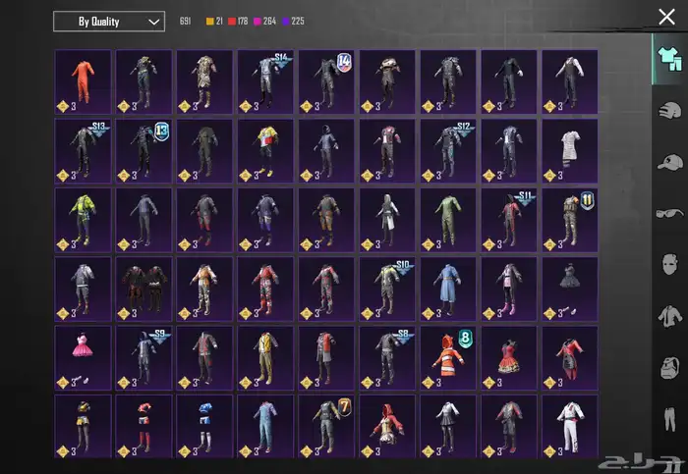Select the S14 season outfit

tap(265, 81)
